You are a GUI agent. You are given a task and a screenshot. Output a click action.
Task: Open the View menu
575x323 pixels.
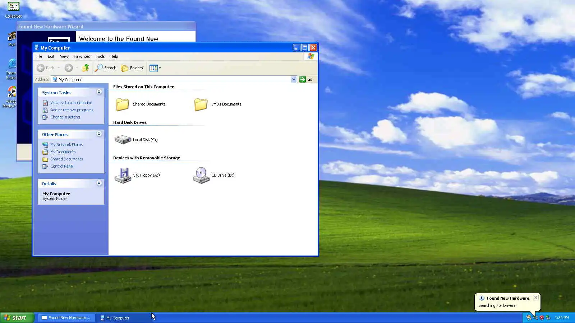64,56
